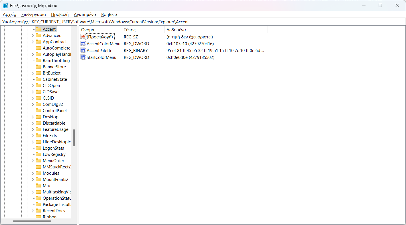Click the OperationStatus folder icon
This screenshot has width=406, height=225.
38,198
